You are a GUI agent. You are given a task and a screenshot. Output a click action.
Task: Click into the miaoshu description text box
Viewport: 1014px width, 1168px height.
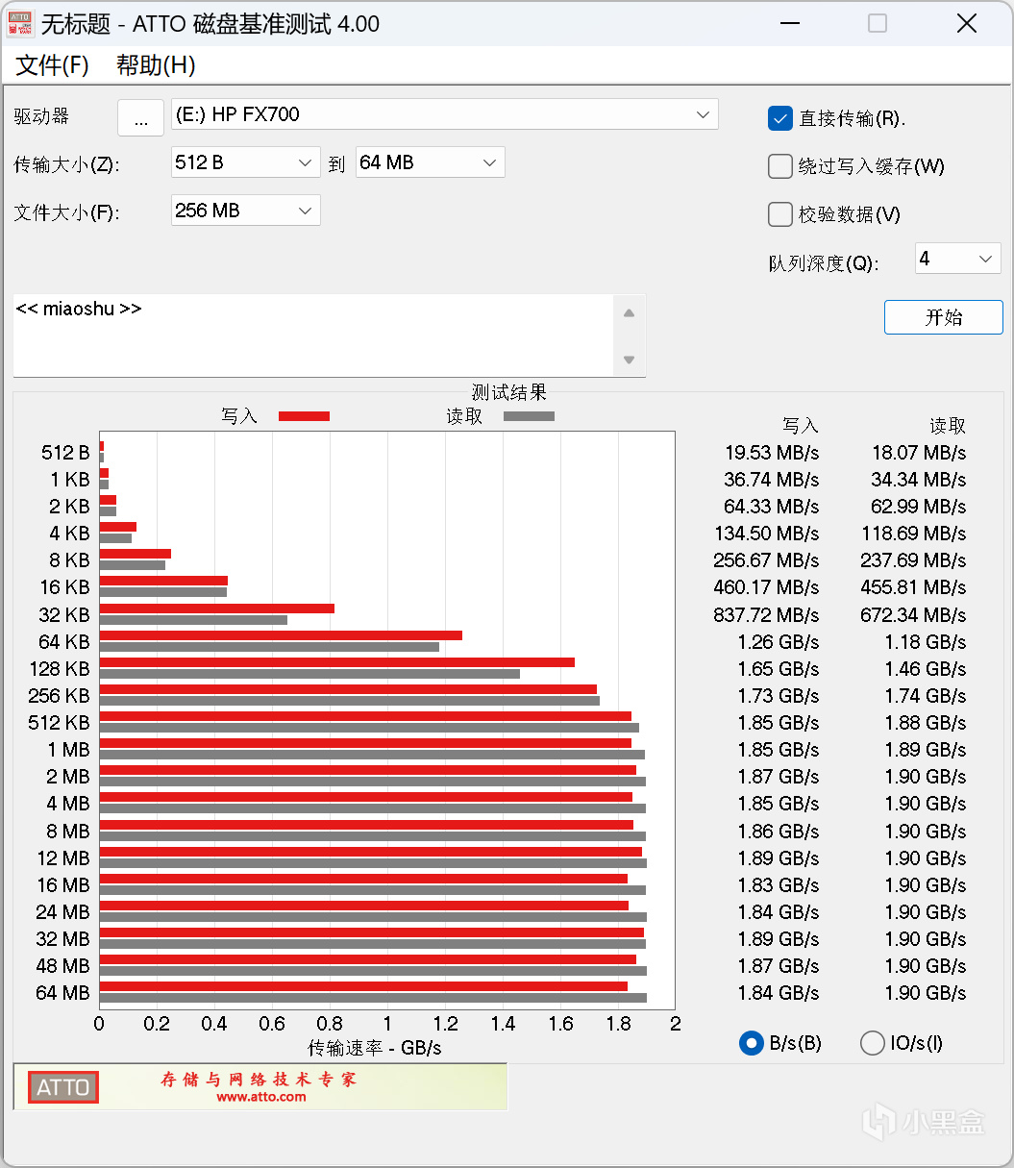(313, 335)
